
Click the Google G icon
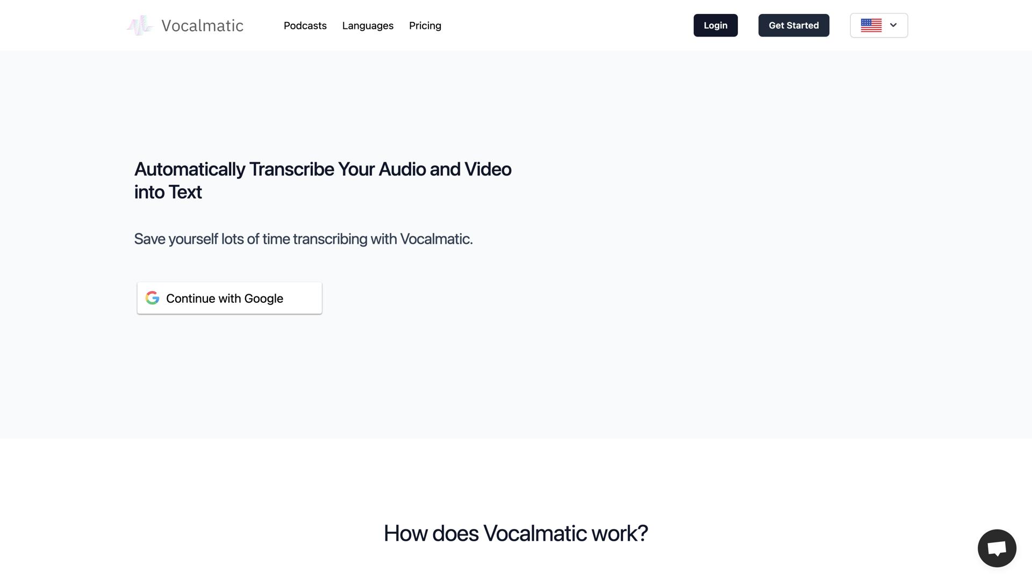tap(152, 298)
